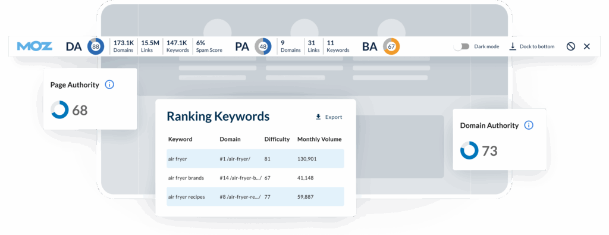Click the BA score ring showing 67

point(391,46)
